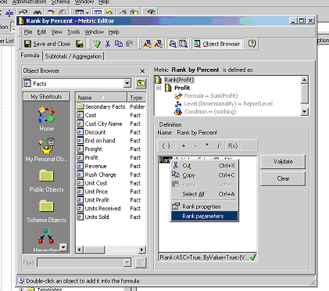Open the Facts folder dropdown

coord(127,84)
